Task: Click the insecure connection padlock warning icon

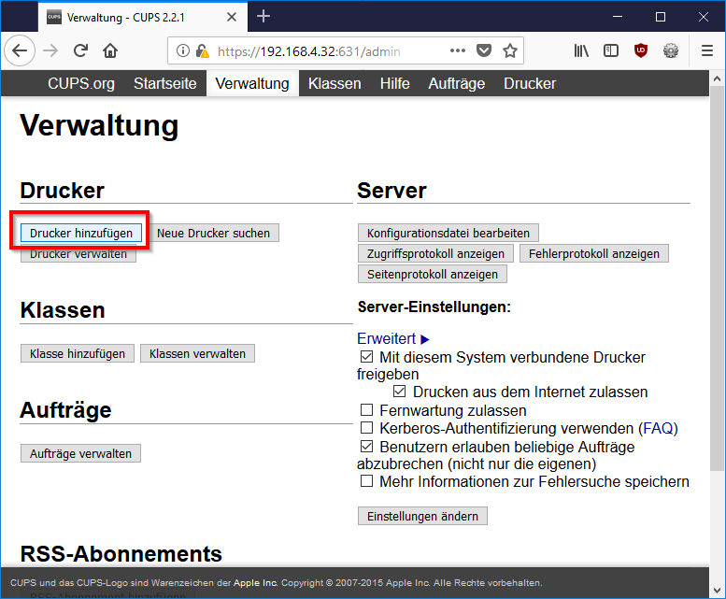Action: point(203,50)
